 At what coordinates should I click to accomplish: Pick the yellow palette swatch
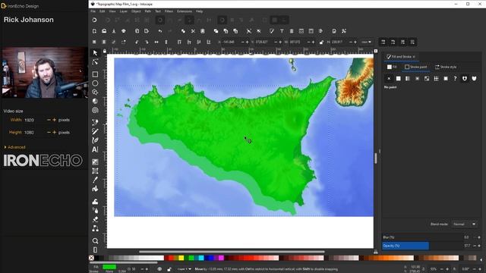[x=181, y=258]
